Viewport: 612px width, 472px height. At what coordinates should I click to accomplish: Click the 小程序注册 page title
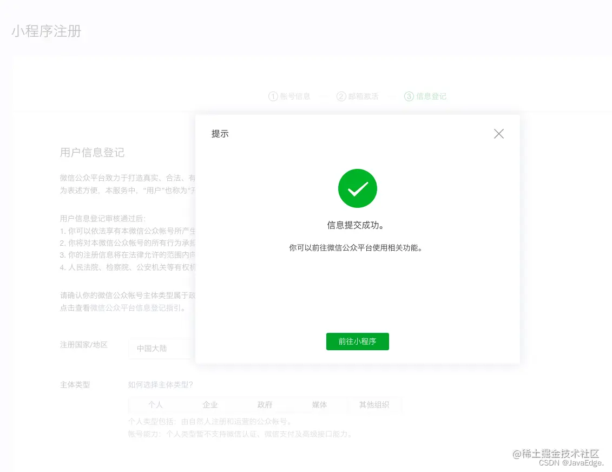click(x=47, y=31)
